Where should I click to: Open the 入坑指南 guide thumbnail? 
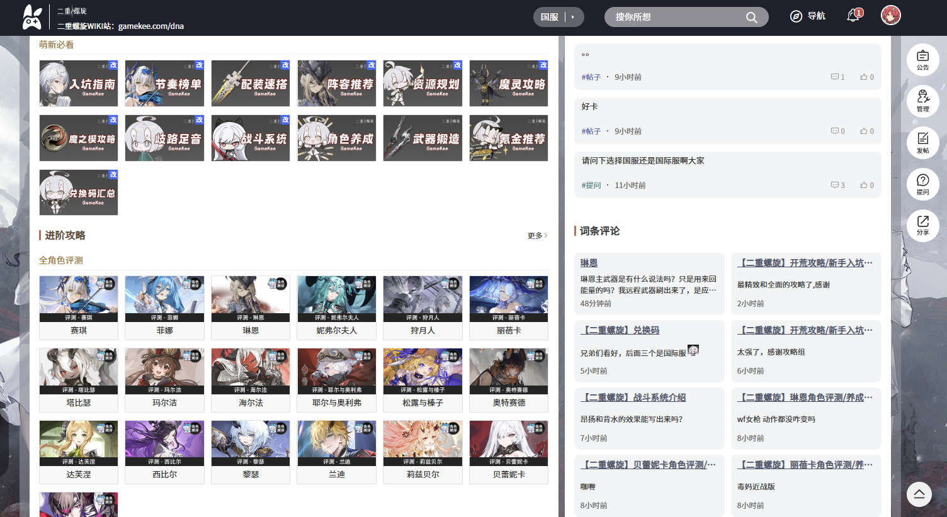point(79,84)
